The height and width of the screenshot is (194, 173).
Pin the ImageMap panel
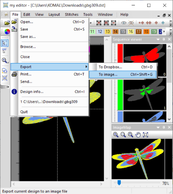point(164,127)
